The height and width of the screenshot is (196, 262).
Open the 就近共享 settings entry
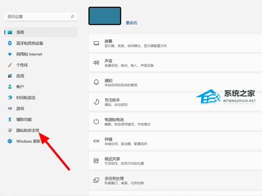[x=176, y=160]
